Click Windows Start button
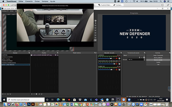Screen dimensions: 172x107 [4, 100]
